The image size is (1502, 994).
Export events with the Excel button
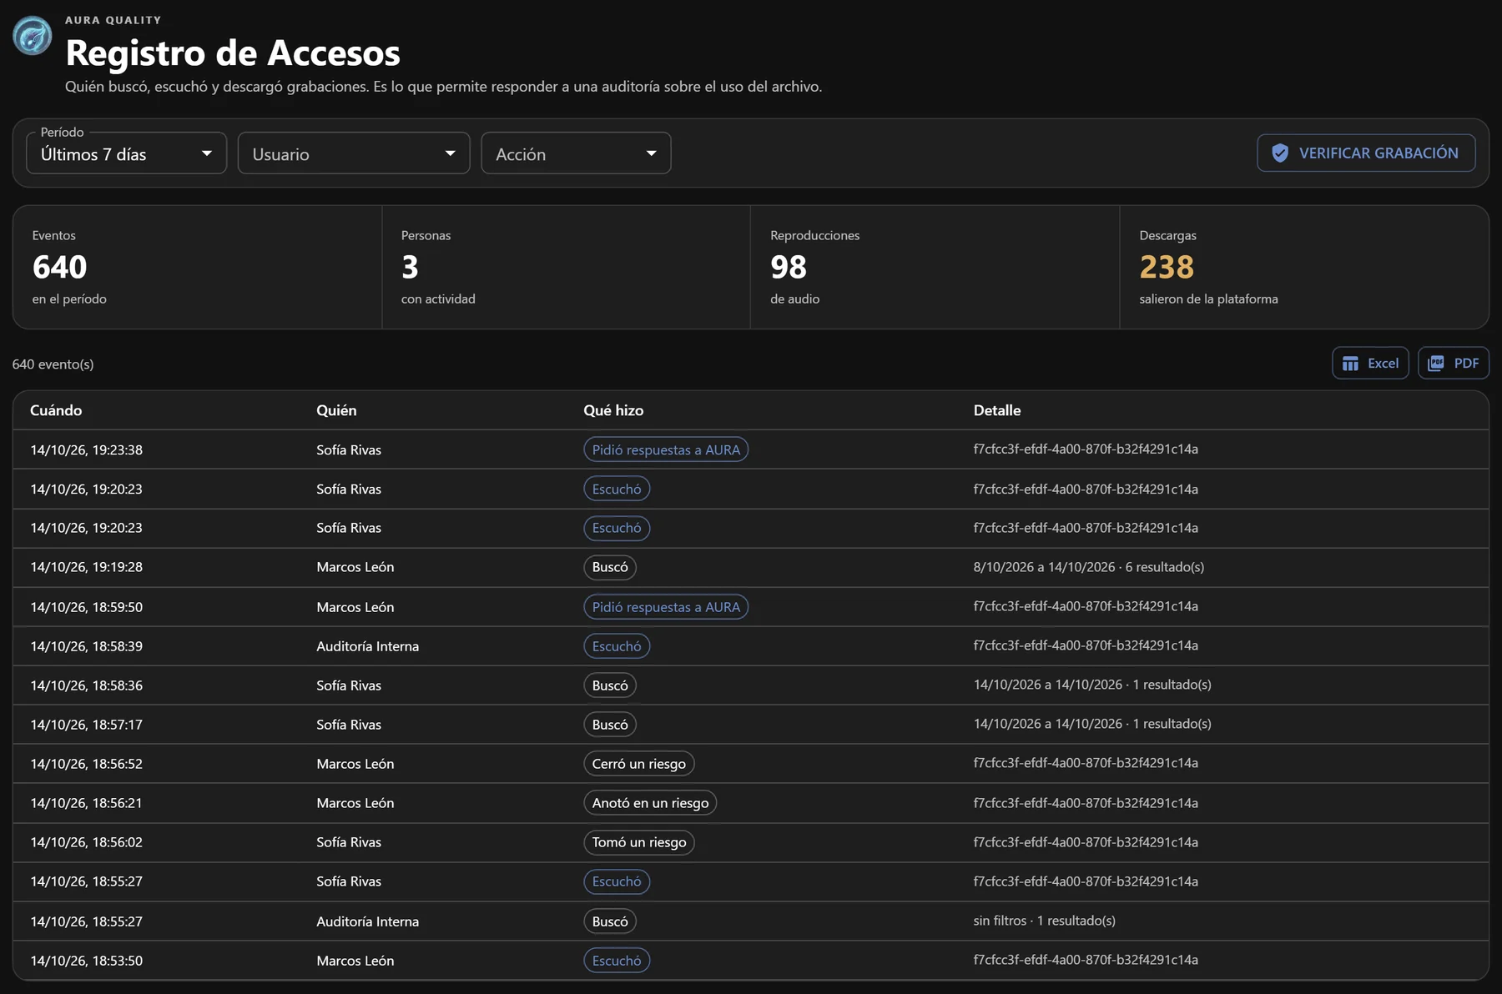coord(1370,364)
